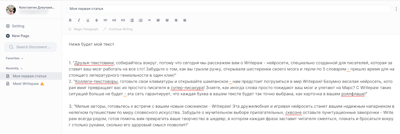The image size is (400, 134).
Task: Toggle bold formatting
Action: click(70, 20)
